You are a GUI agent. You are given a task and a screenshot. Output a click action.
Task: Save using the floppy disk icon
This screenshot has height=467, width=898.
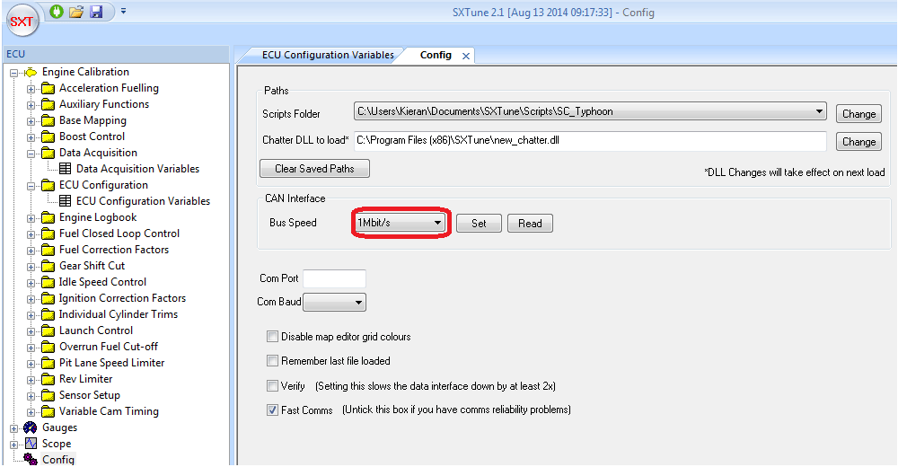click(x=96, y=12)
